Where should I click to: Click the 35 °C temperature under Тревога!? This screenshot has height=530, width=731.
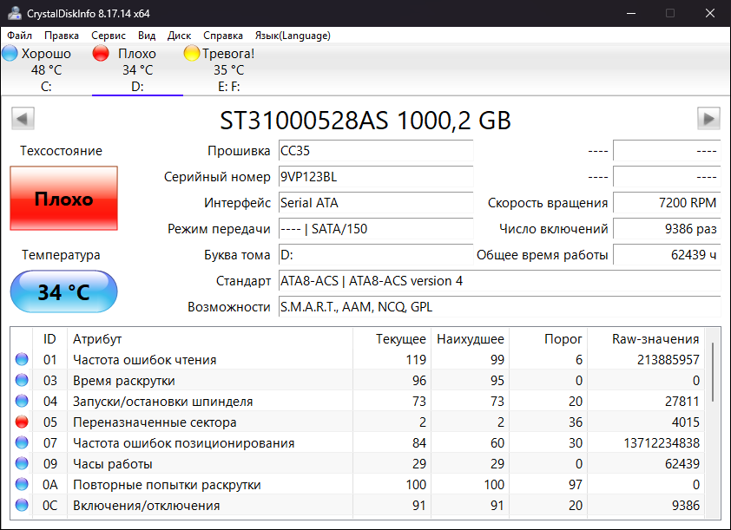point(228,70)
